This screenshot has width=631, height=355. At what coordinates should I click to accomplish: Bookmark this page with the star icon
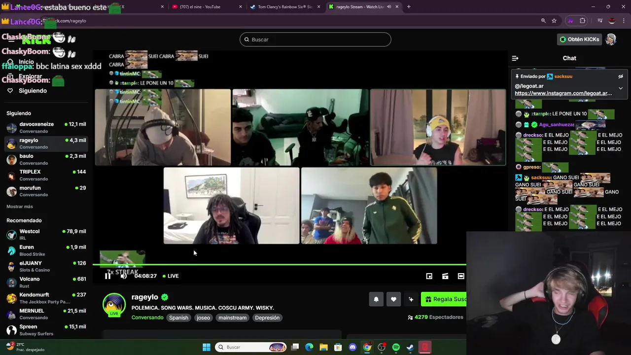pyautogui.click(x=554, y=21)
